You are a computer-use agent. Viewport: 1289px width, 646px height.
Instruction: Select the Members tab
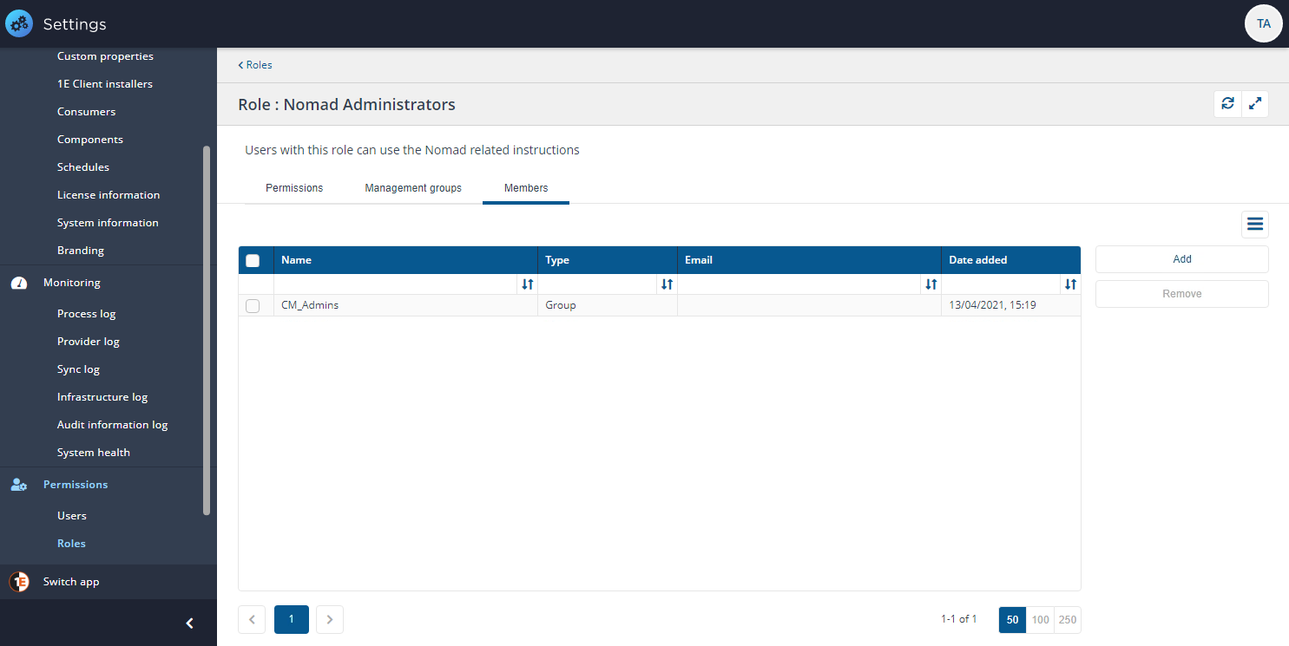526,188
